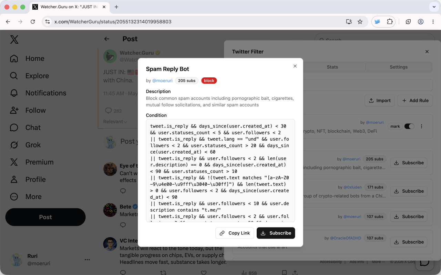The width and height of the screenshot is (441, 275).
Task: Open Premium in X sidebar
Action: pos(32,162)
